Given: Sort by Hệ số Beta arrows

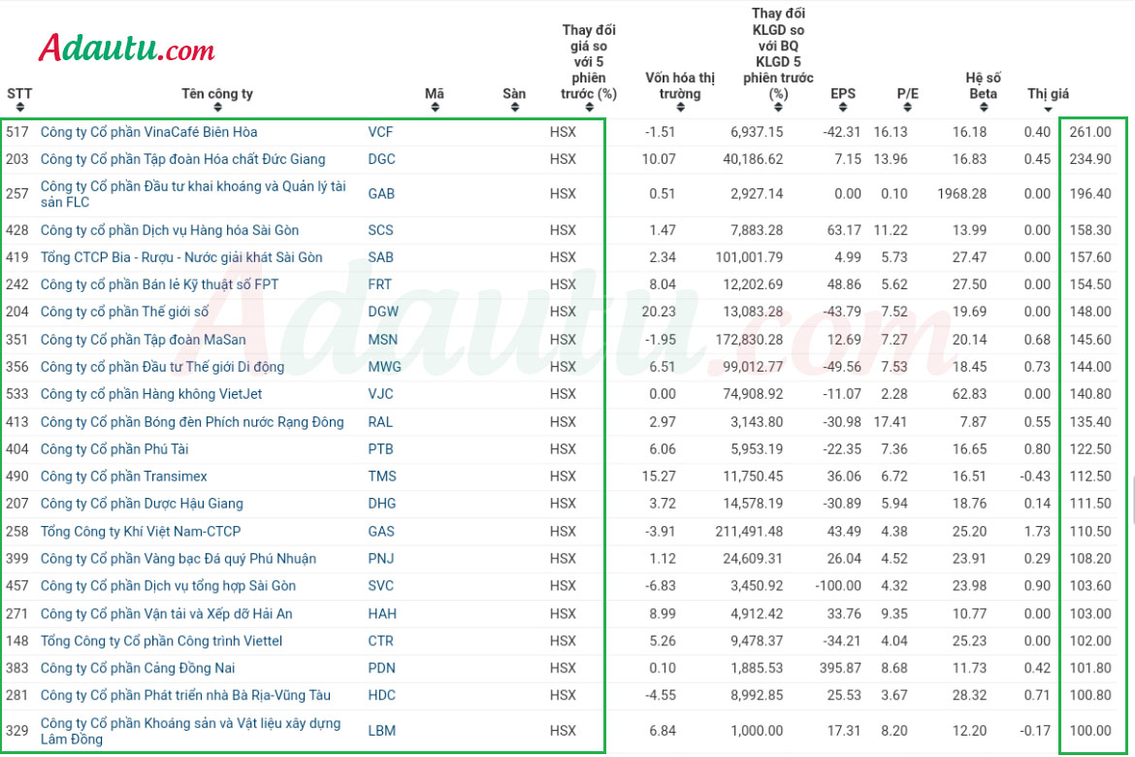Looking at the screenshot, I should coord(983,107).
